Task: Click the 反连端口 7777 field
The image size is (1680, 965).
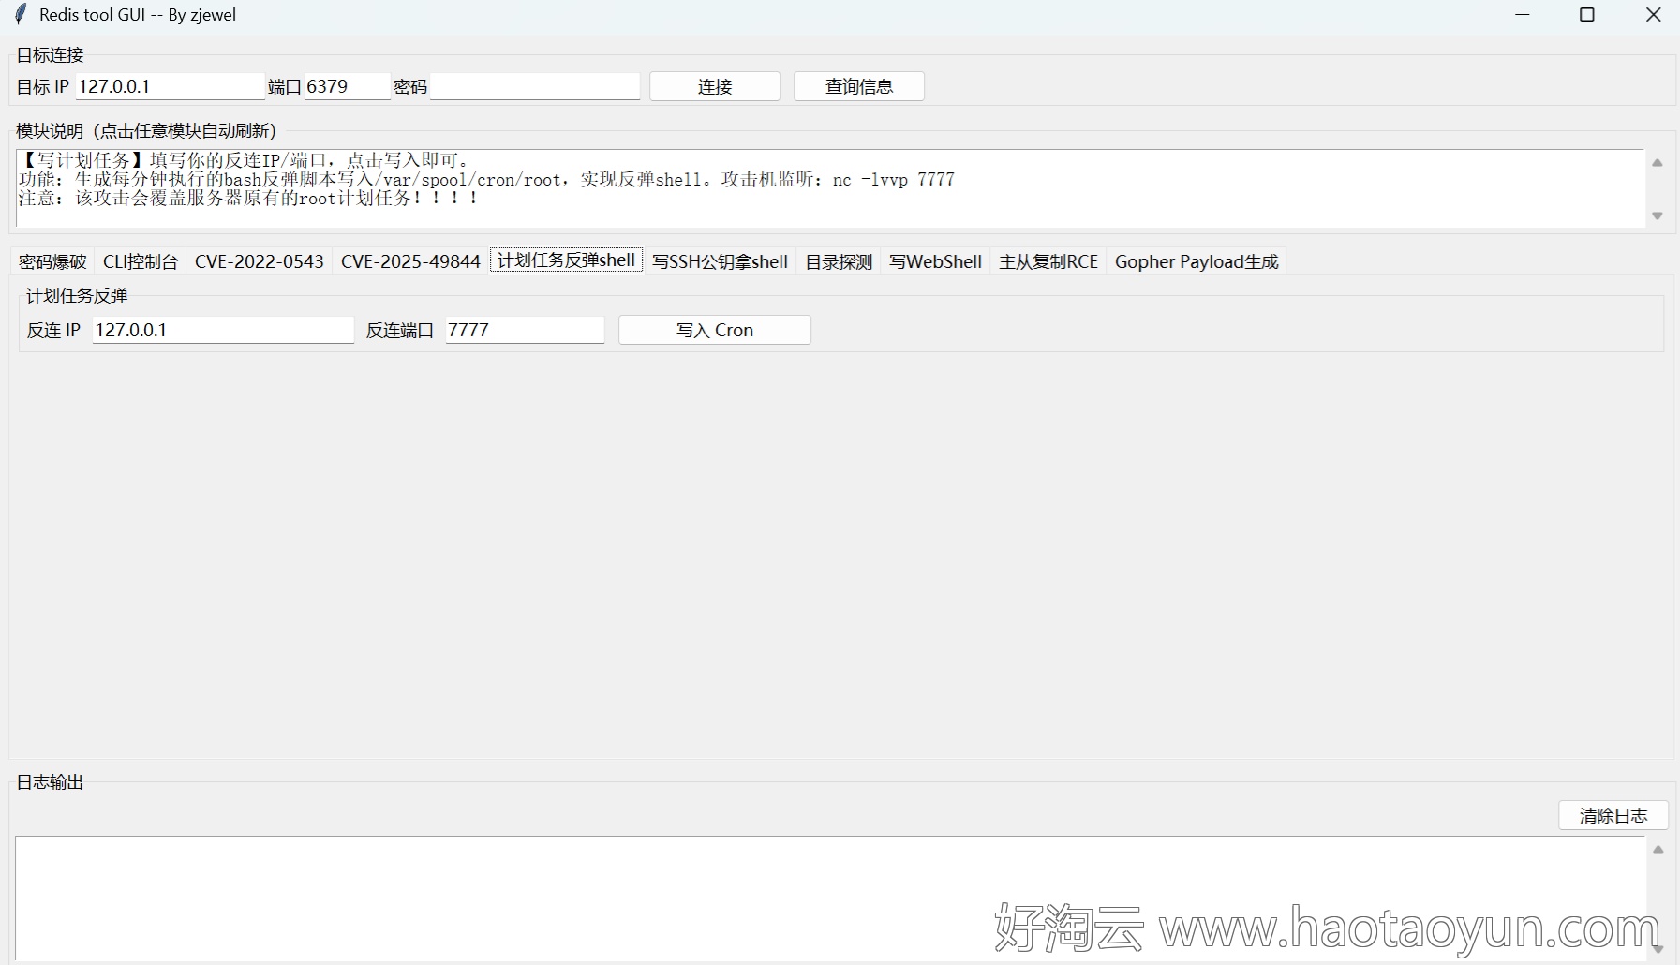Action: (525, 330)
